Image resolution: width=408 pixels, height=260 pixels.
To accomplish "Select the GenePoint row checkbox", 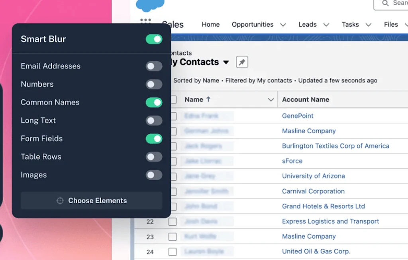I will tap(174, 116).
